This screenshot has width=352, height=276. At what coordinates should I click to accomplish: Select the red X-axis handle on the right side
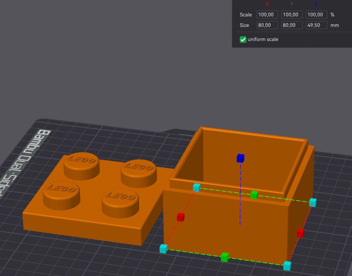(300, 232)
